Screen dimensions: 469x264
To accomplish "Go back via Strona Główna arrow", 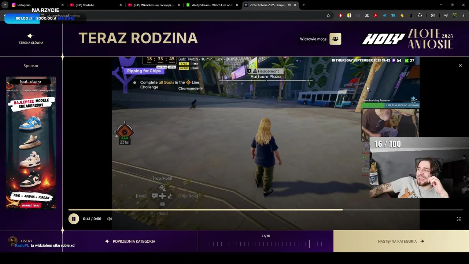I will point(30,36).
